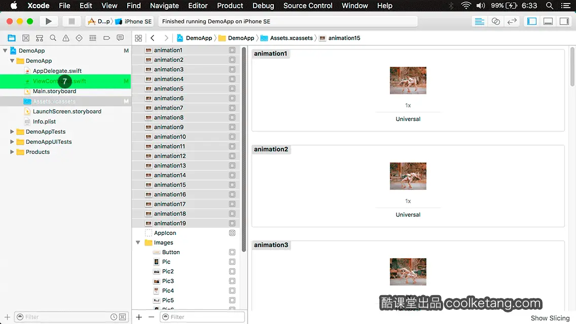Screen dimensions: 576x324
Task: Expand the DemoAppTests folder
Action: pyautogui.click(x=12, y=132)
